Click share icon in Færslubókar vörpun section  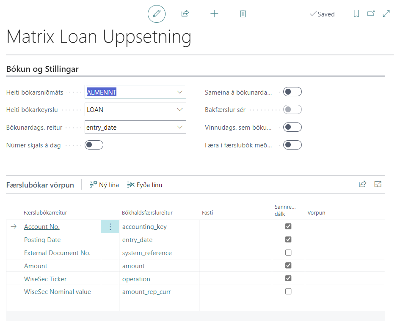pyautogui.click(x=362, y=184)
